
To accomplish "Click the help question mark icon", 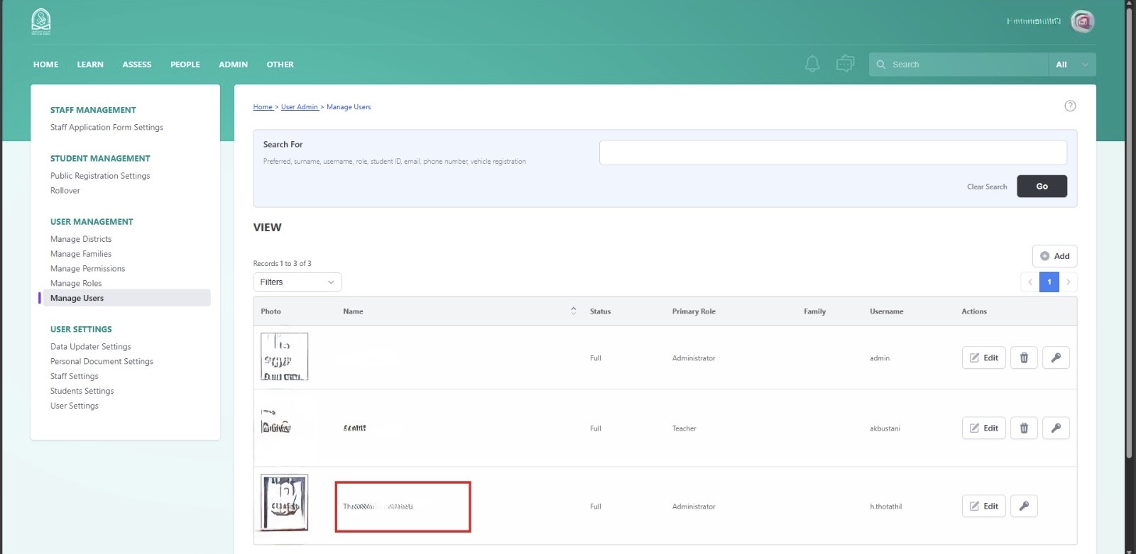I will pos(1070,106).
